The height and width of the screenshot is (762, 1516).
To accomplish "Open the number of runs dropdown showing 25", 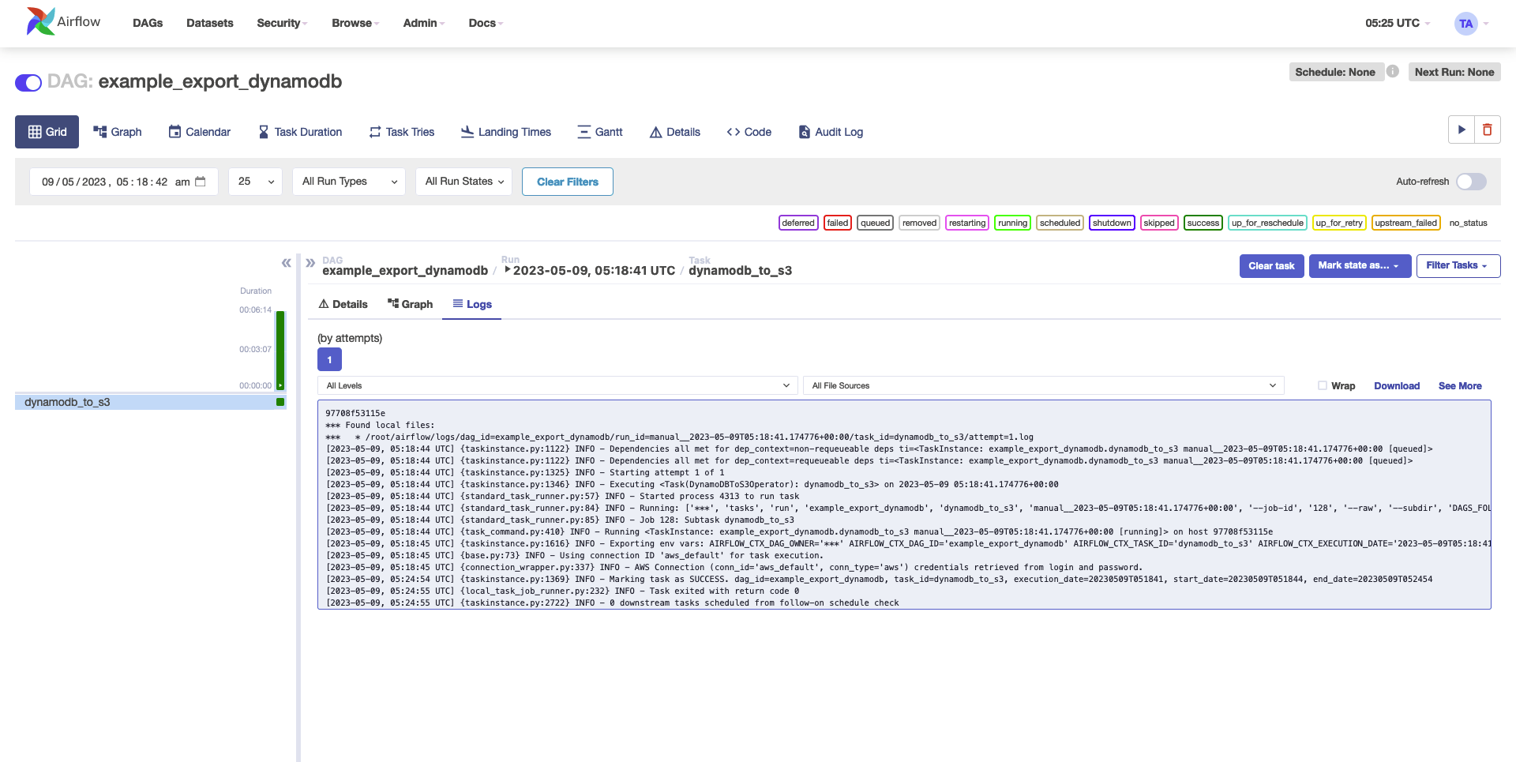I will [255, 182].
